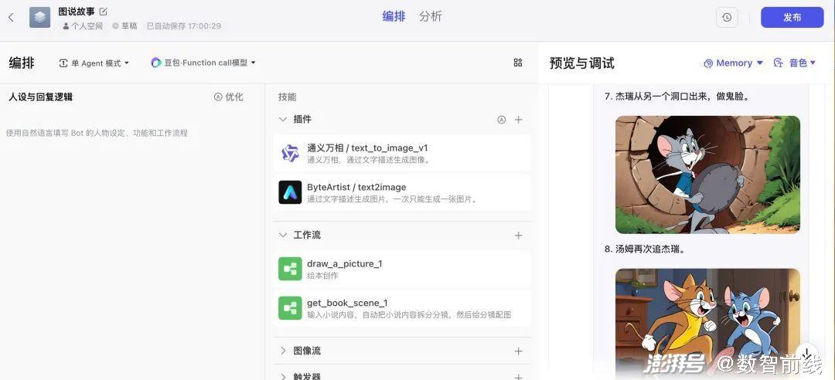Click the scroll-to-bottom arrow in preview

(806, 354)
